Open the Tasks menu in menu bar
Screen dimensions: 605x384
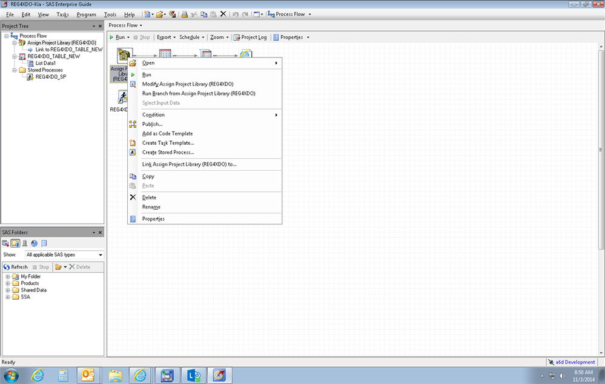(62, 15)
